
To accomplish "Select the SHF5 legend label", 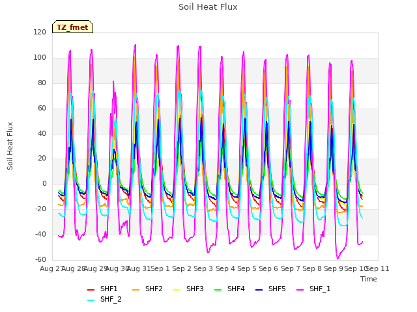I will (277, 289).
